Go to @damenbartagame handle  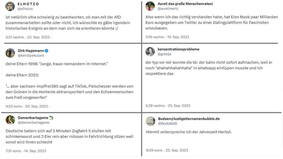click(x=34, y=123)
